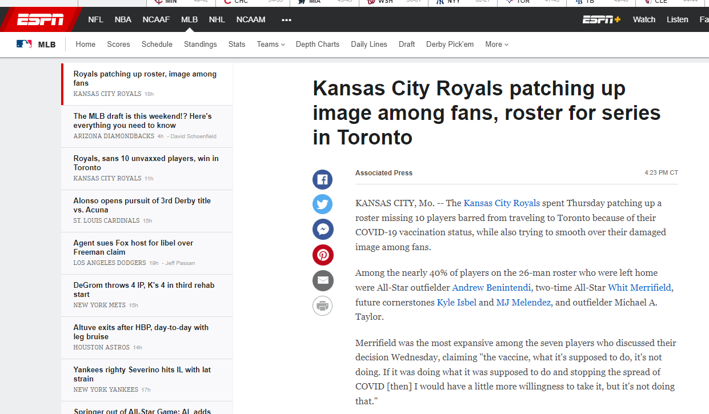This screenshot has height=414, width=709.
Task: Open Andrew Benintendi player link
Action: pyautogui.click(x=492, y=288)
